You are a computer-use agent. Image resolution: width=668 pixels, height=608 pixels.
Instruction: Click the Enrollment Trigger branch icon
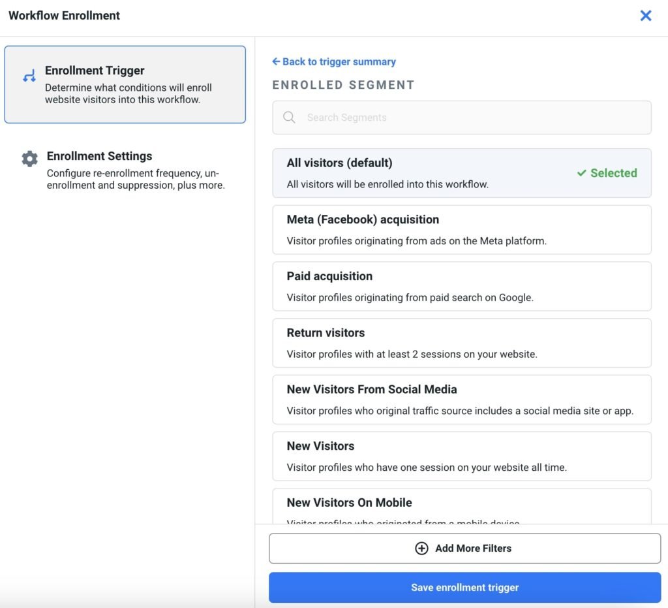pos(29,76)
